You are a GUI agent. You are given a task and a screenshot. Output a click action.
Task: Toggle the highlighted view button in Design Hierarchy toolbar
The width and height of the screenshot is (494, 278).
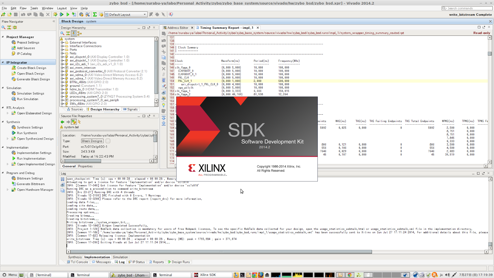coord(74,33)
